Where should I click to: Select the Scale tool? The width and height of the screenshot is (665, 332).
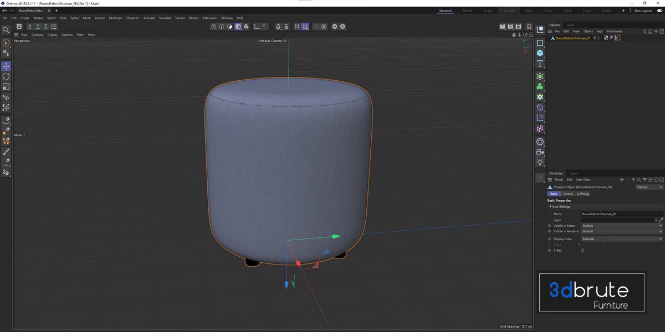(6, 86)
